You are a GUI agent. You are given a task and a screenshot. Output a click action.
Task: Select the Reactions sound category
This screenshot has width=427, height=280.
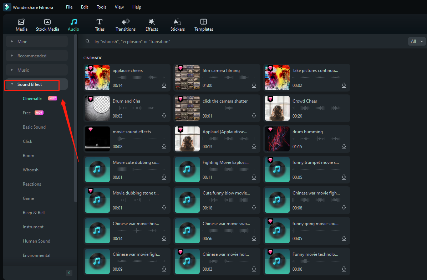(32, 184)
